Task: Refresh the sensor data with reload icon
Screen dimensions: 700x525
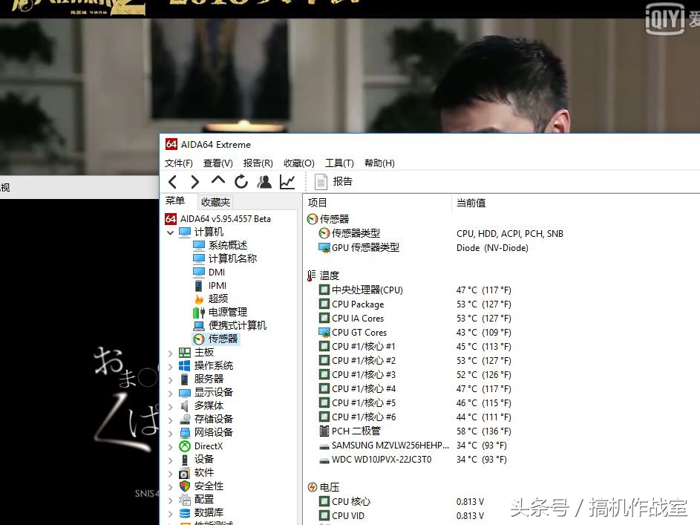Action: click(241, 181)
